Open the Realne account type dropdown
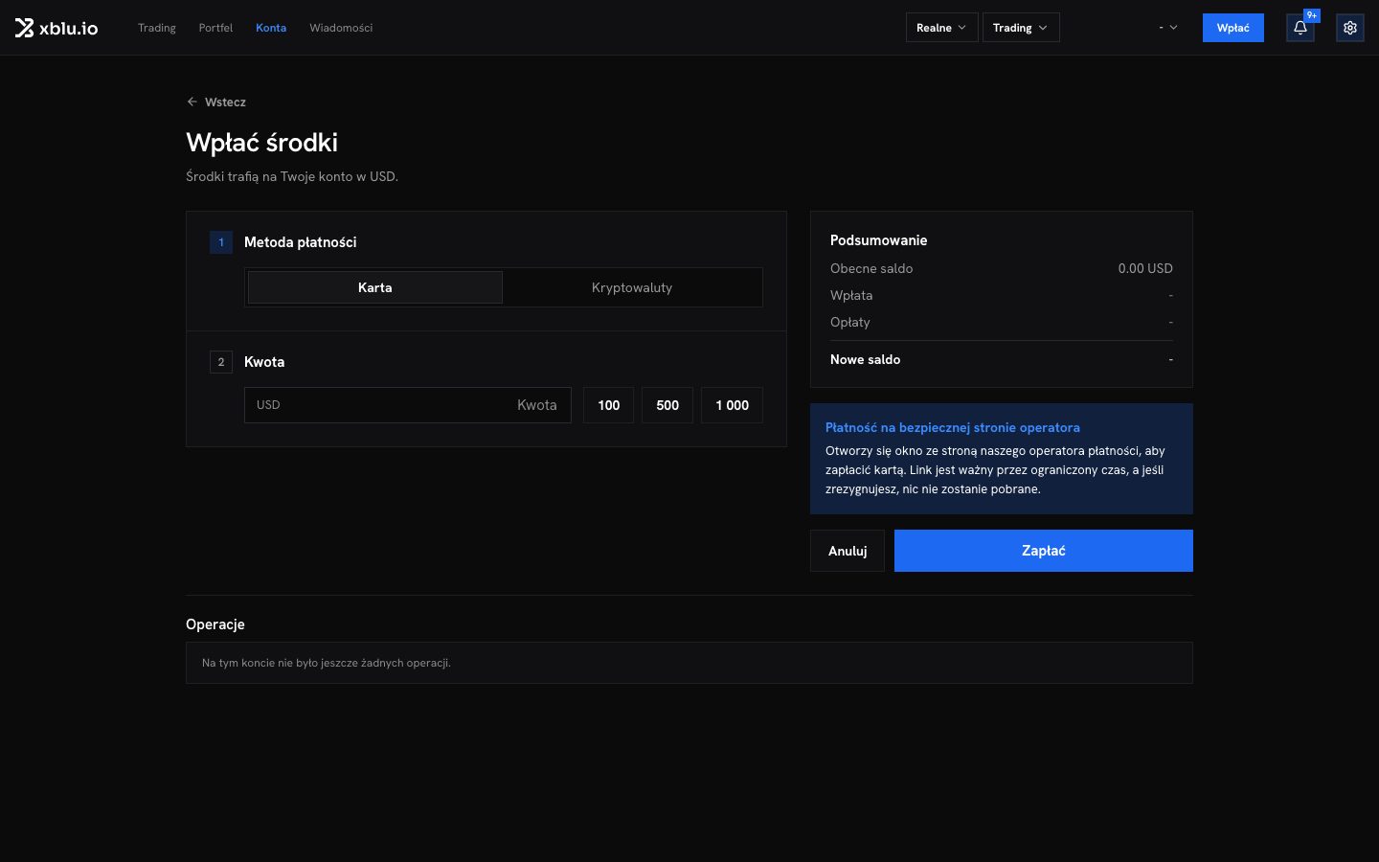1379x862 pixels. tap(941, 28)
